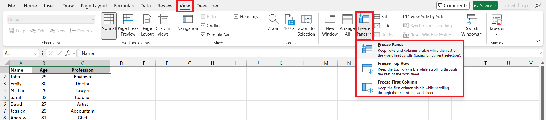Viewport: 546px width, 120px height.
Task: Switch to the Formulas tab
Action: click(x=124, y=6)
